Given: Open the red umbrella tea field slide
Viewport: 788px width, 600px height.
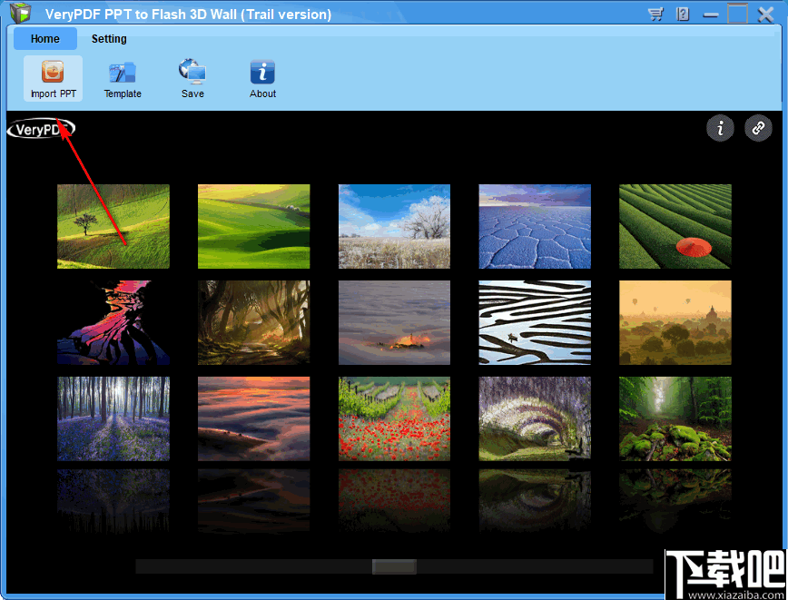Looking at the screenshot, I should pos(675,226).
